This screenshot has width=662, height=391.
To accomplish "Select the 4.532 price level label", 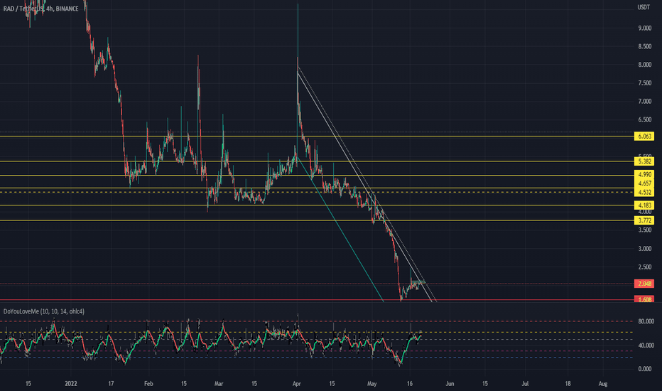I will pyautogui.click(x=644, y=193).
